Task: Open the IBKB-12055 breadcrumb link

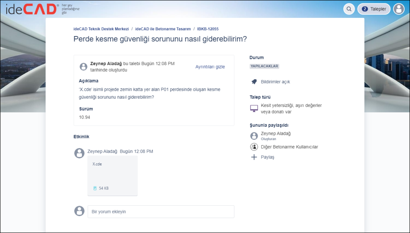Action: click(x=208, y=29)
